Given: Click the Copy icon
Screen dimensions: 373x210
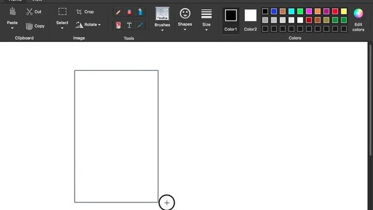Looking at the screenshot, I should tap(29, 26).
